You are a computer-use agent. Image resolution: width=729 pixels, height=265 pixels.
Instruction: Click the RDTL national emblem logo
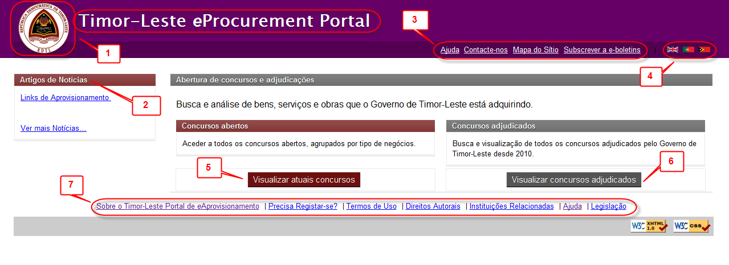pyautogui.click(x=43, y=28)
